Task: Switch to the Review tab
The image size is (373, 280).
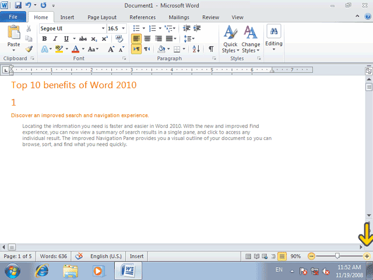Action: click(210, 17)
